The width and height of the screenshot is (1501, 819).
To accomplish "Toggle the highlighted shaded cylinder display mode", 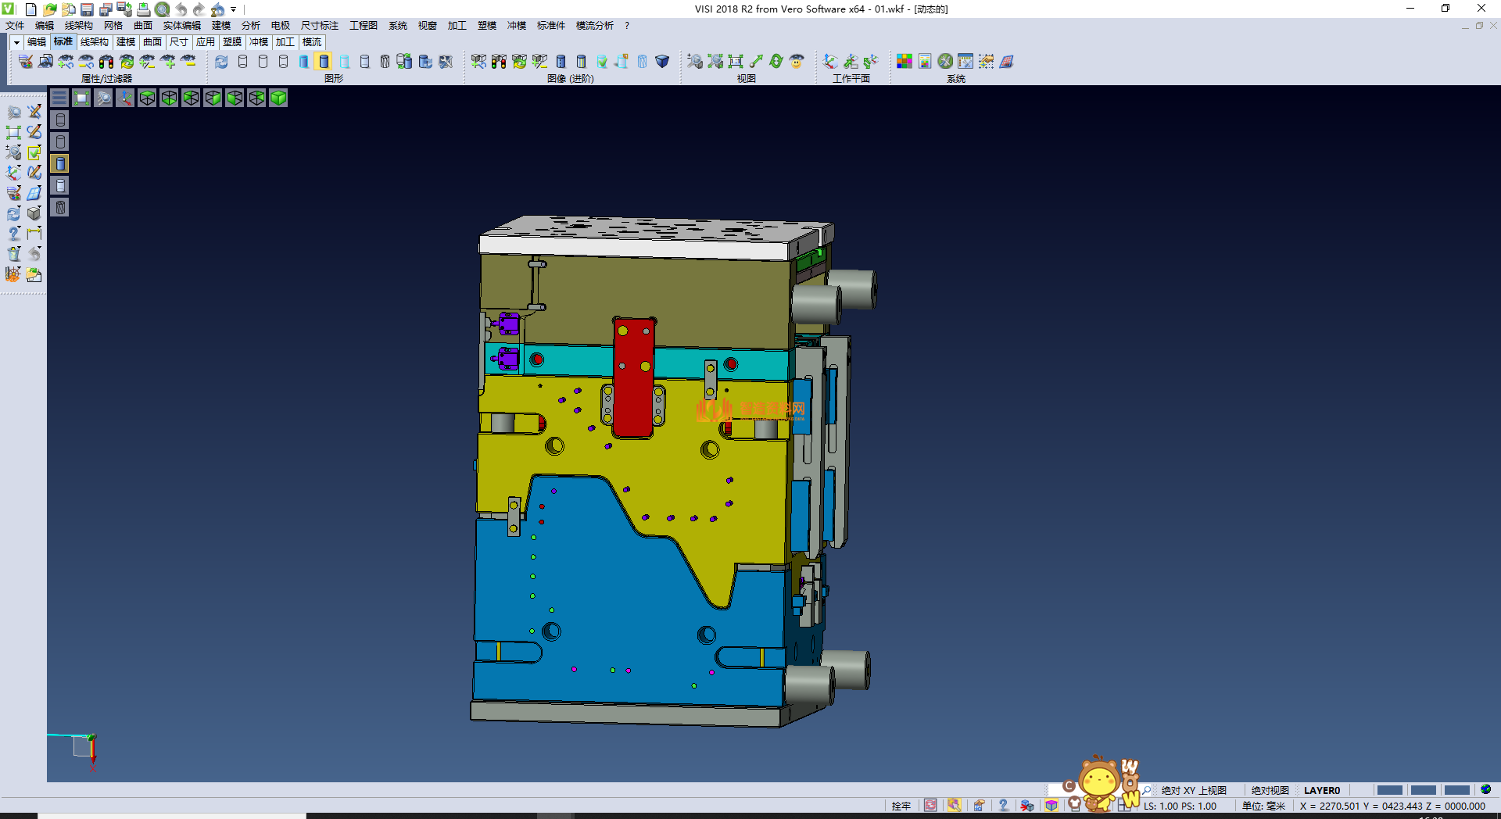I will (324, 62).
